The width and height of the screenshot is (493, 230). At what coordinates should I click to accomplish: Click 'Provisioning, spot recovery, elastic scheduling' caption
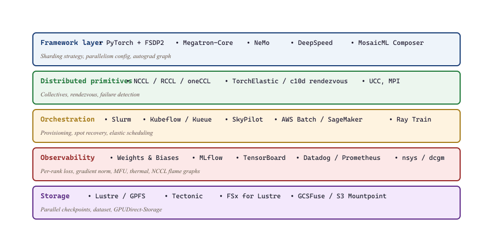point(96,133)
